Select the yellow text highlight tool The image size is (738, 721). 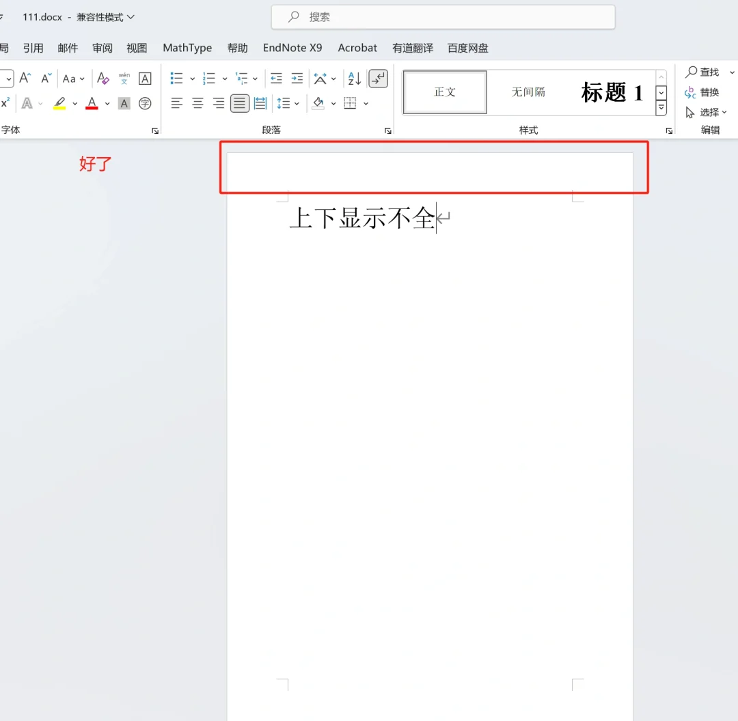pyautogui.click(x=59, y=103)
